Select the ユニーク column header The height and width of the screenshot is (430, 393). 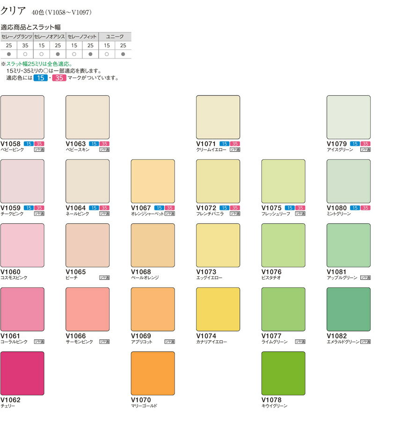coord(115,36)
